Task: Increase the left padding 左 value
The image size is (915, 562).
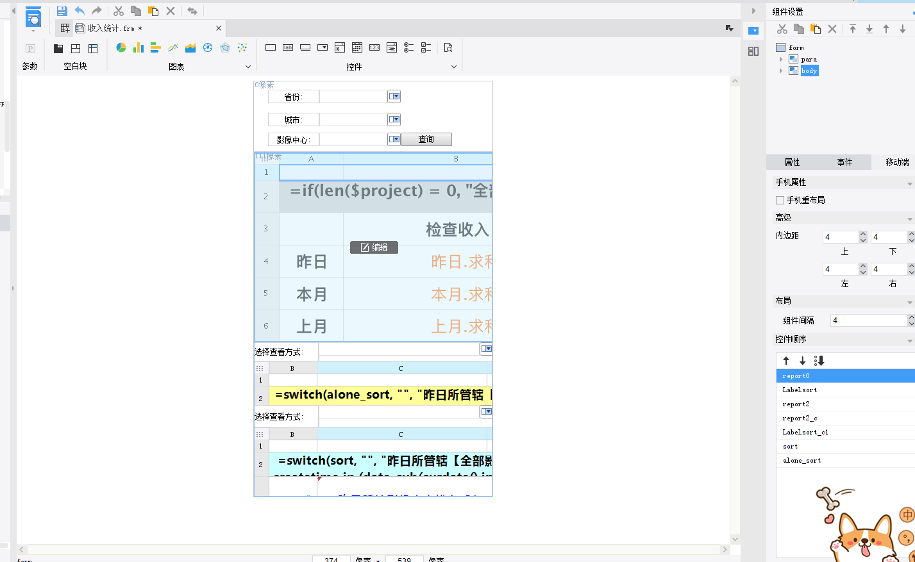Action: click(x=863, y=266)
